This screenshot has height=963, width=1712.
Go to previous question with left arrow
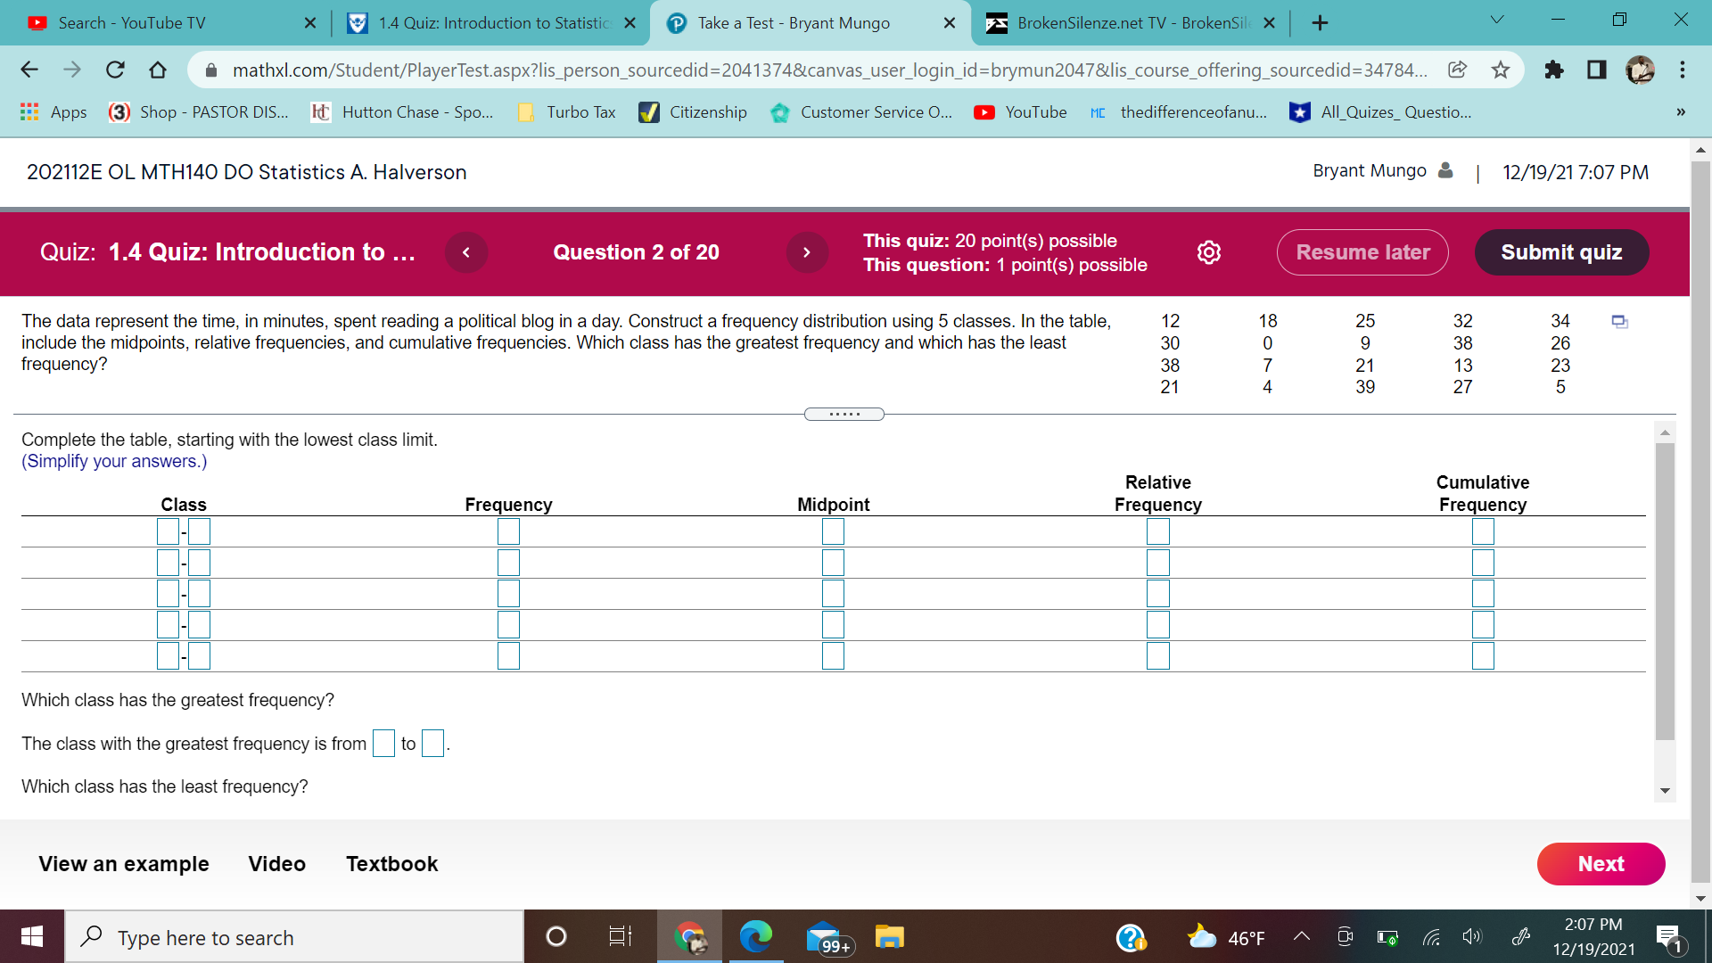tap(465, 252)
